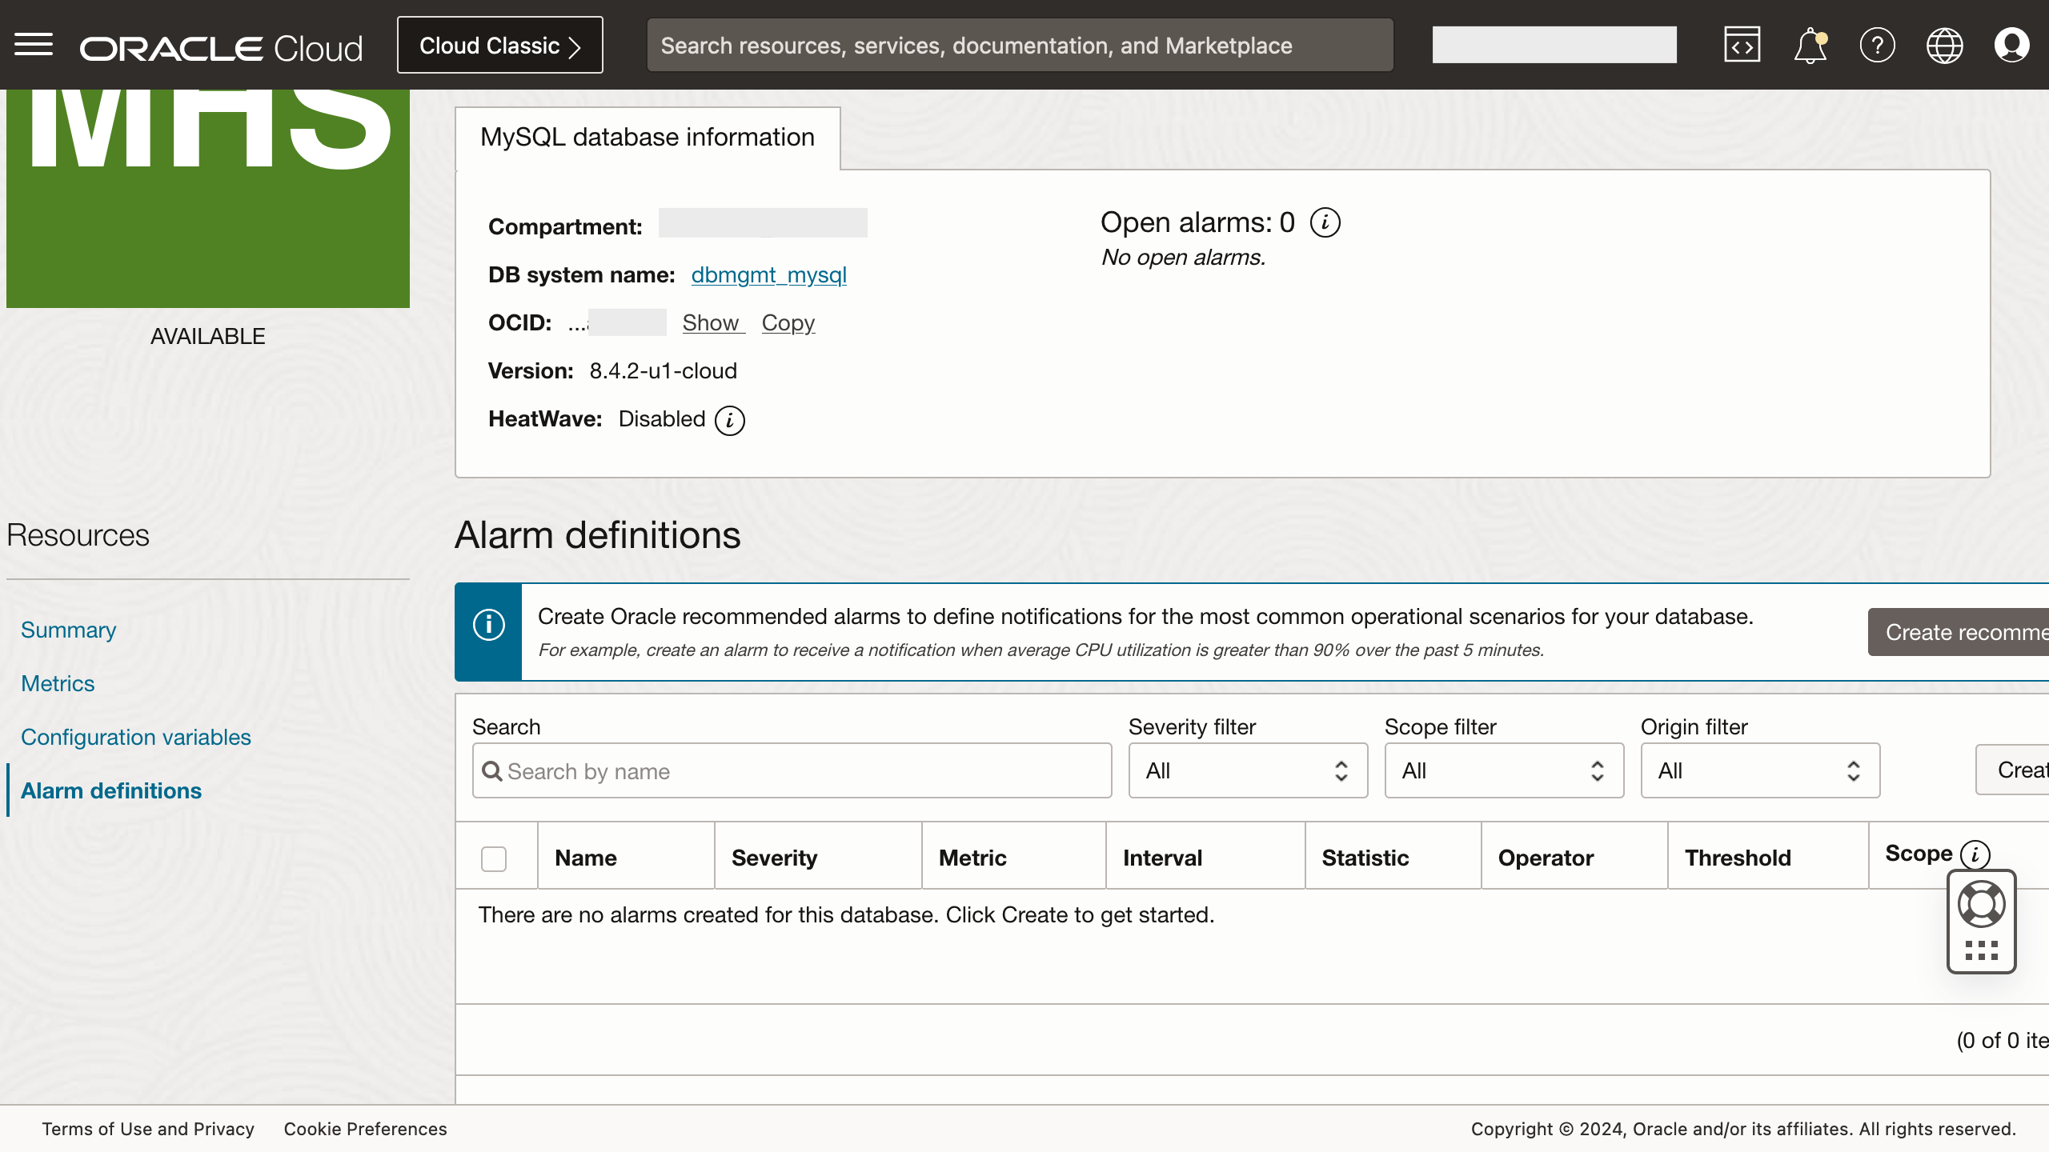
Task: Click the info icon next to HeatWave Disabled
Action: pyautogui.click(x=729, y=419)
